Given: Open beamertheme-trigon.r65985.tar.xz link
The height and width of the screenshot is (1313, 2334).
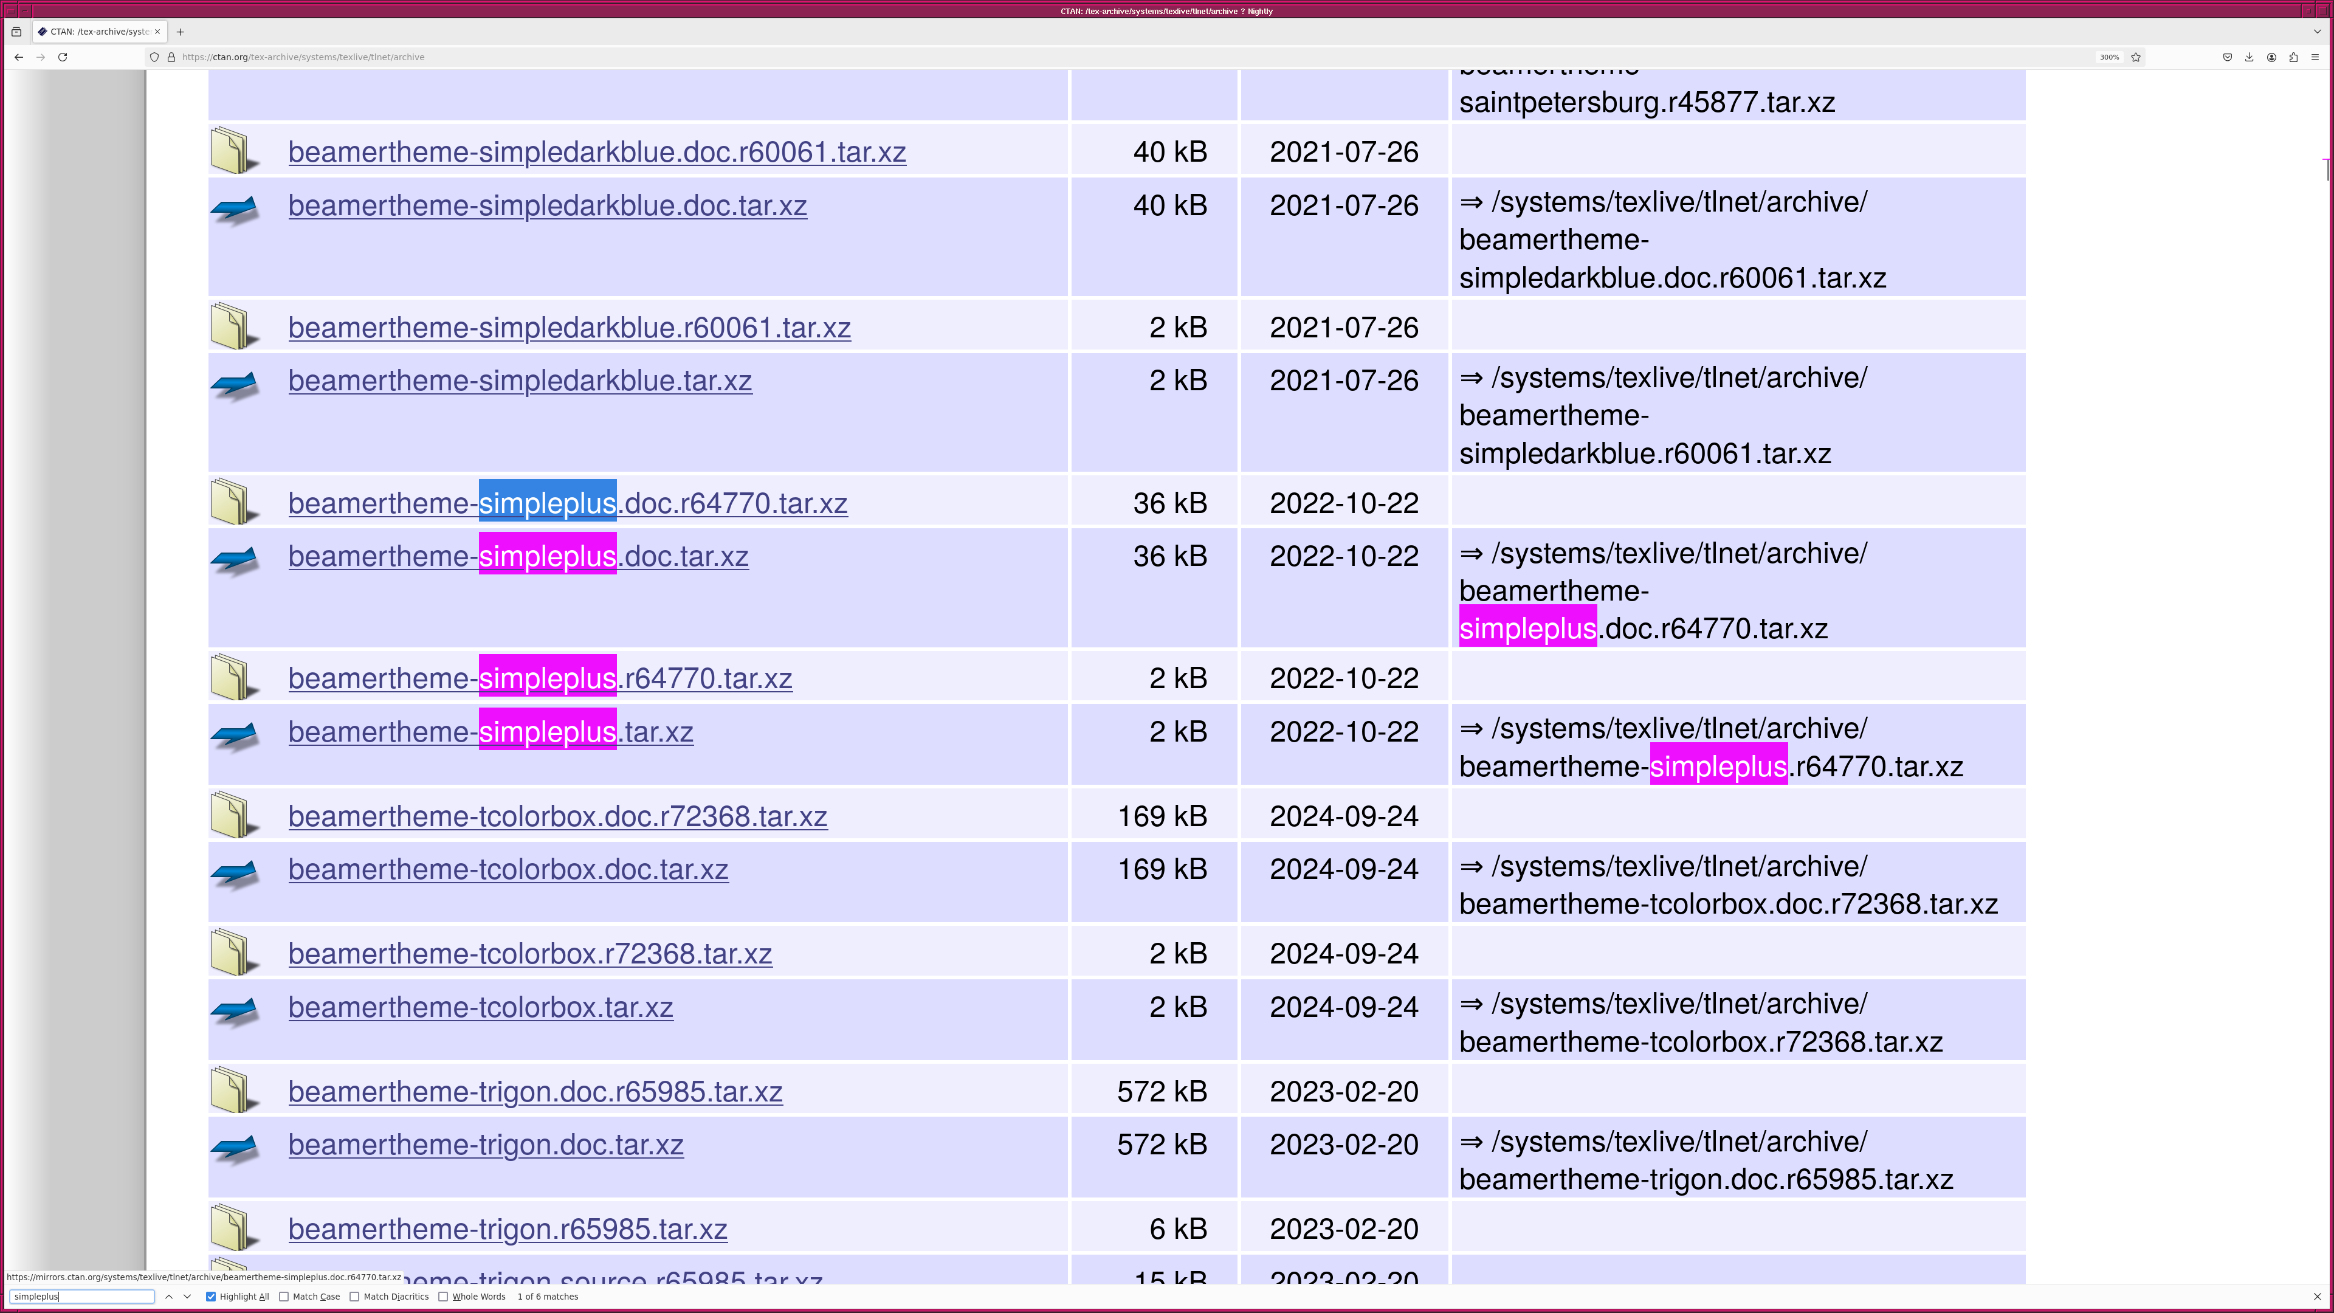Looking at the screenshot, I should click(508, 1230).
